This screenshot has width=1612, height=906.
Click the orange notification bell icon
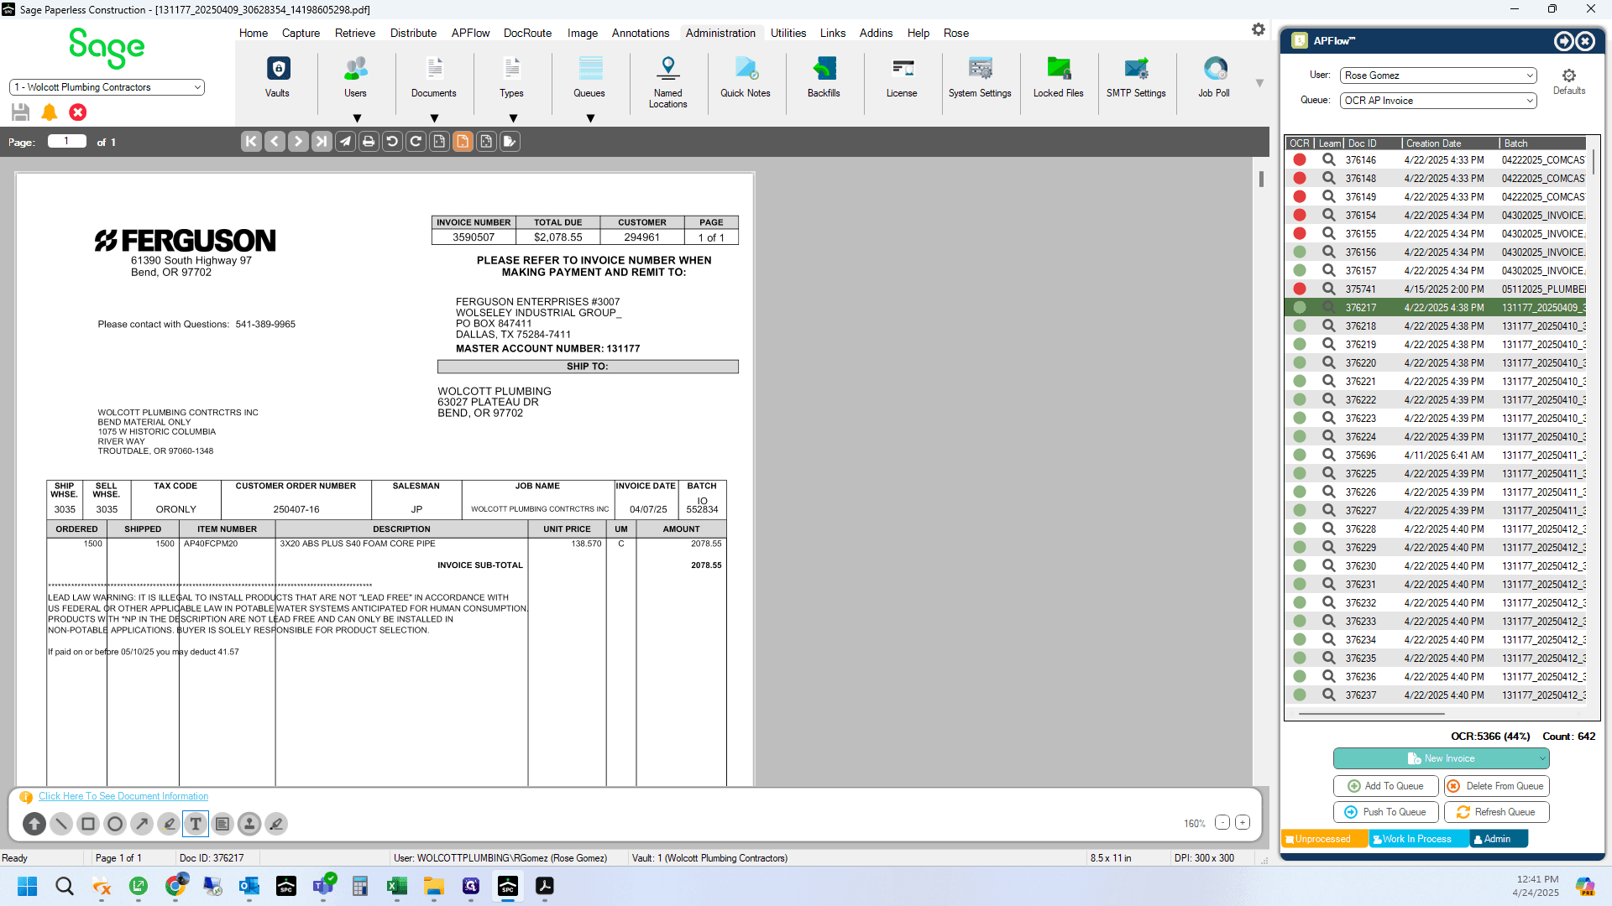[50, 112]
